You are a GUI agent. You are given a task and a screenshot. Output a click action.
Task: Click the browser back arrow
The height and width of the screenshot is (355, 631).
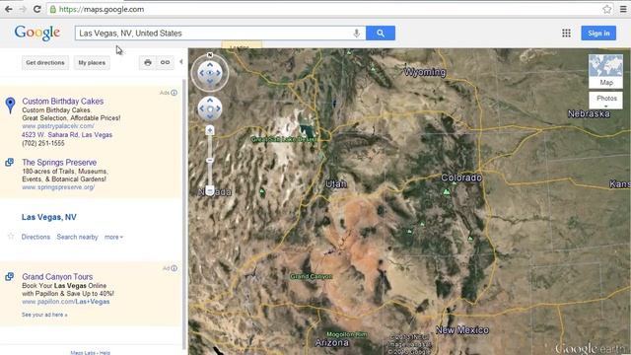9,9
